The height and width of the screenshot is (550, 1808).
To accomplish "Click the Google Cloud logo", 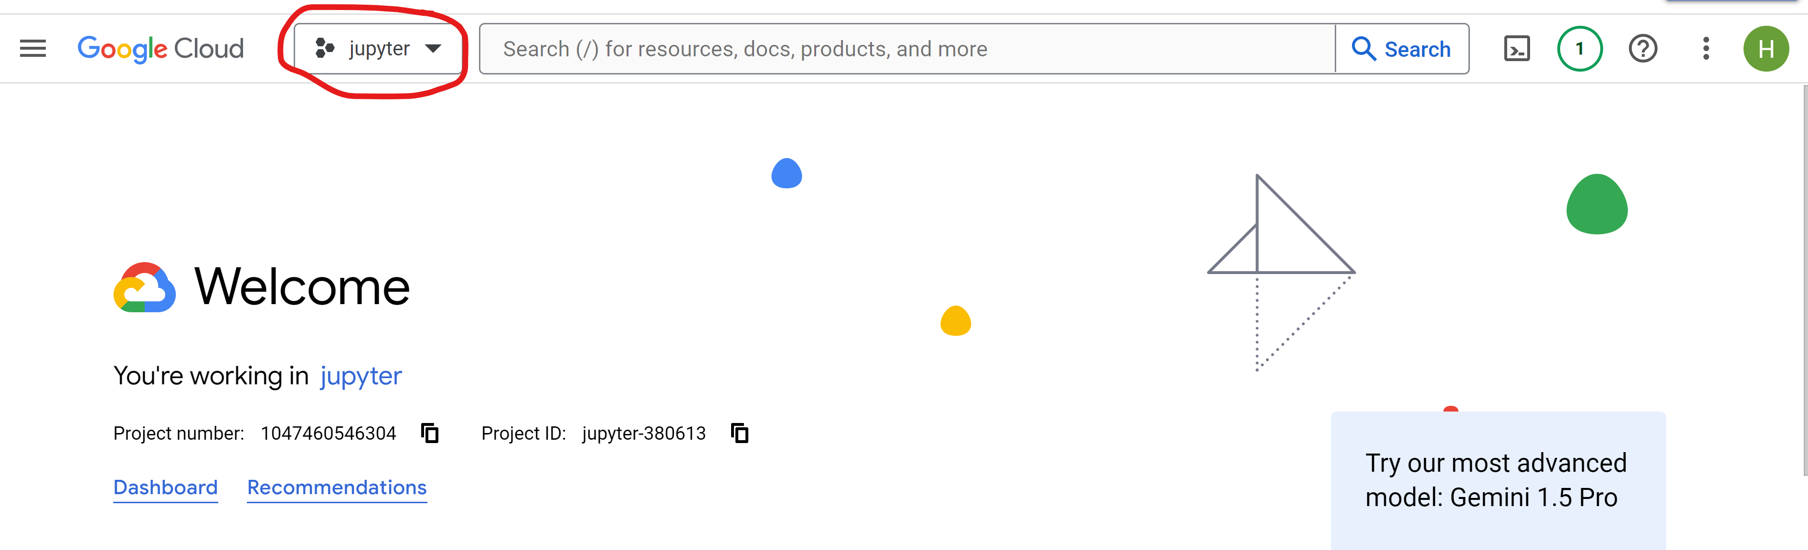I will [161, 48].
